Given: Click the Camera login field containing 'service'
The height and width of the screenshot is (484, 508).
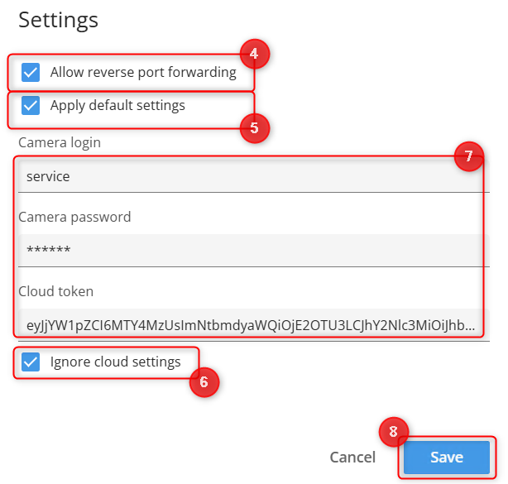Looking at the screenshot, I should (x=248, y=176).
